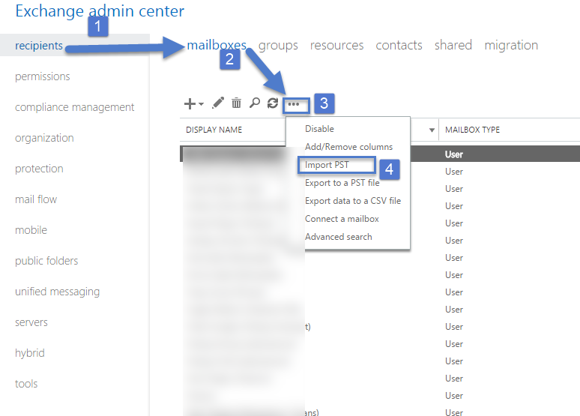Screen dimensions: 580x416
Task: Go to the contacts tab
Action: tap(399, 45)
